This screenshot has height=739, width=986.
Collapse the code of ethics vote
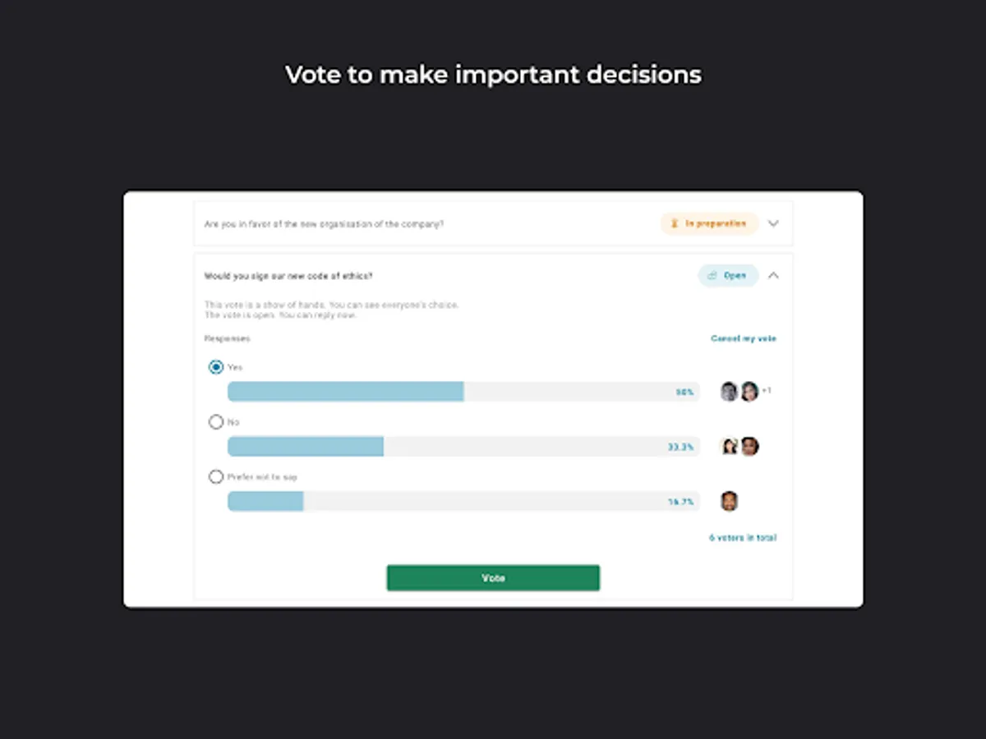[x=773, y=276]
